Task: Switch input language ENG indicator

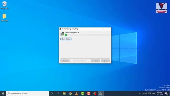Action: (x=153, y=94)
